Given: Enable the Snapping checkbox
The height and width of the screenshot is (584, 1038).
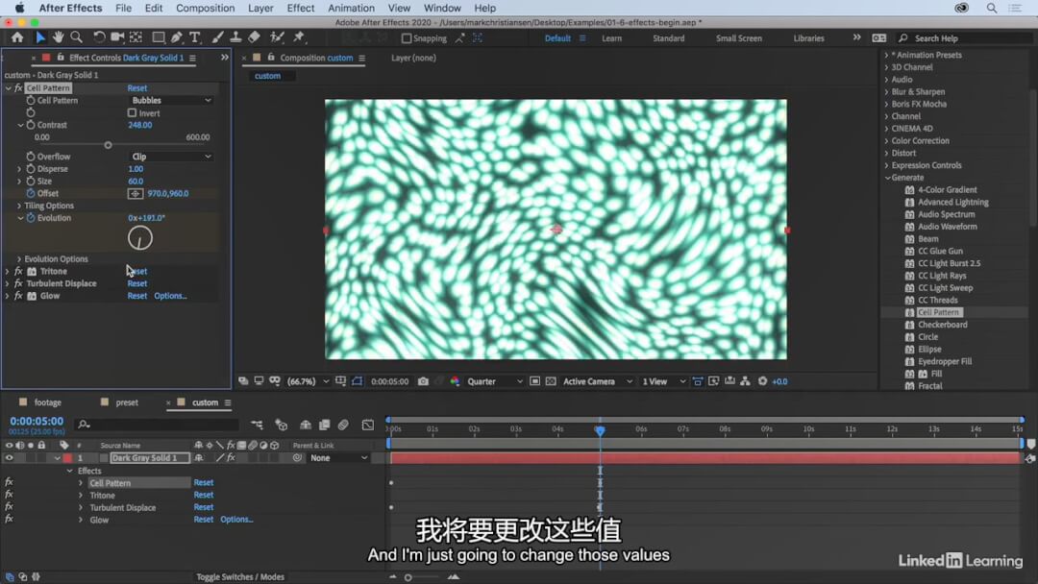Looking at the screenshot, I should coord(407,38).
